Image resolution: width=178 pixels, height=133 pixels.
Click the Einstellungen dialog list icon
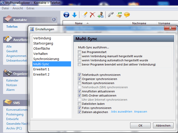click(x=32, y=29)
